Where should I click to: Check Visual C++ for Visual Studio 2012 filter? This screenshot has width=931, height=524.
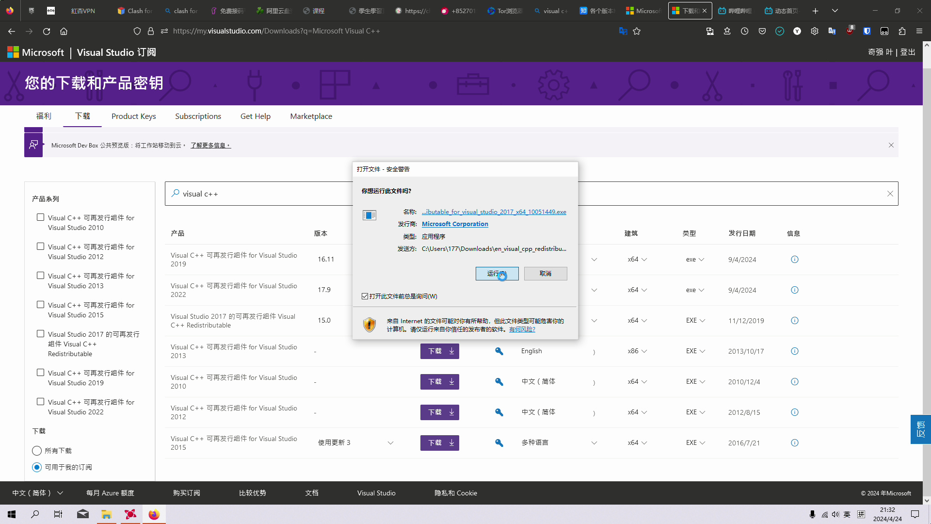[41, 246]
